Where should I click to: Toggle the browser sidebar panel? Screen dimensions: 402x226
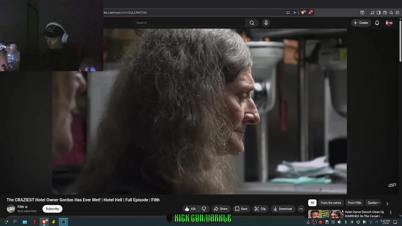378,13
